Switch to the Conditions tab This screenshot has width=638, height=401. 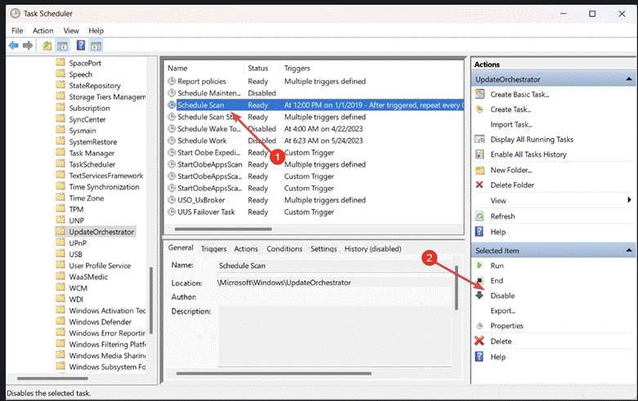(x=284, y=248)
